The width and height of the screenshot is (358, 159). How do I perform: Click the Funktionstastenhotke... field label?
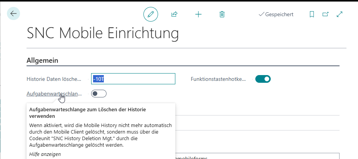(x=218, y=79)
